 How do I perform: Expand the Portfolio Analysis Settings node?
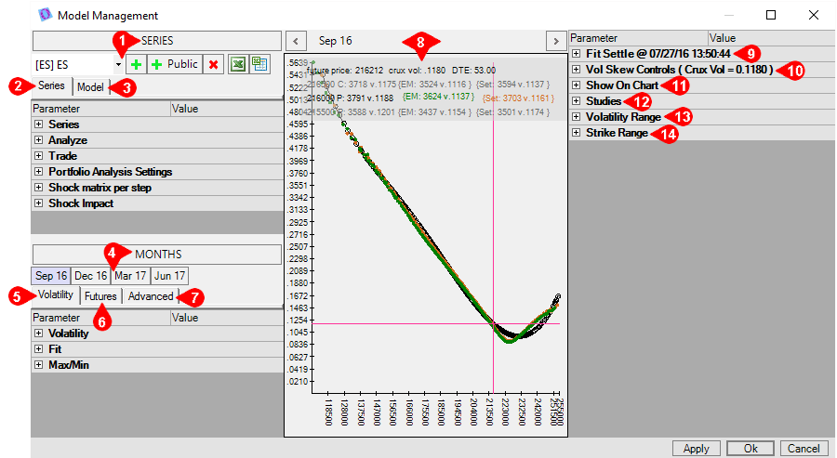click(x=38, y=172)
